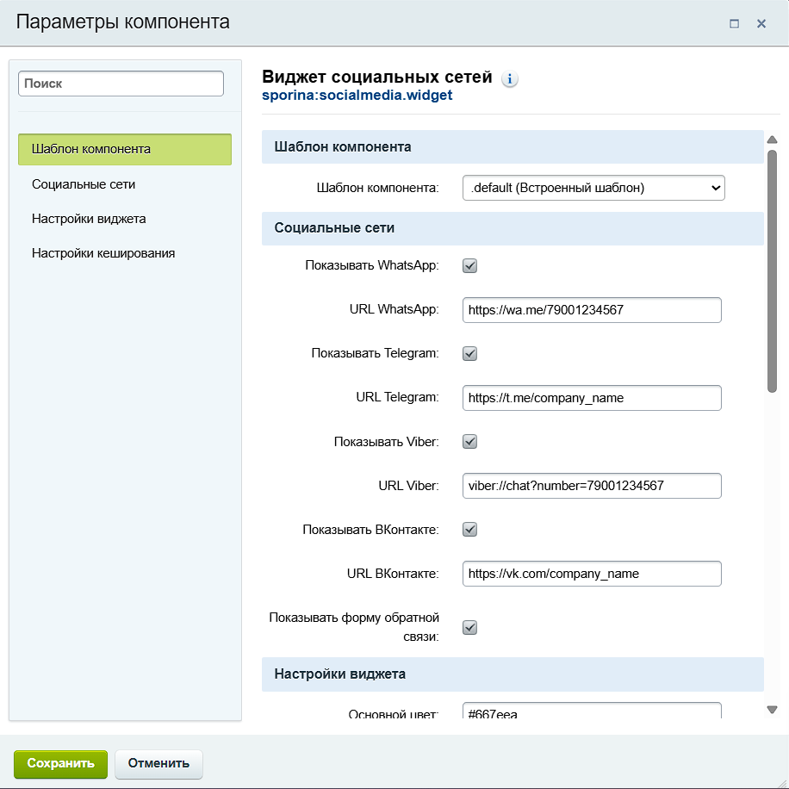Enable Показывать WhatsApp checkbox

[469, 265]
